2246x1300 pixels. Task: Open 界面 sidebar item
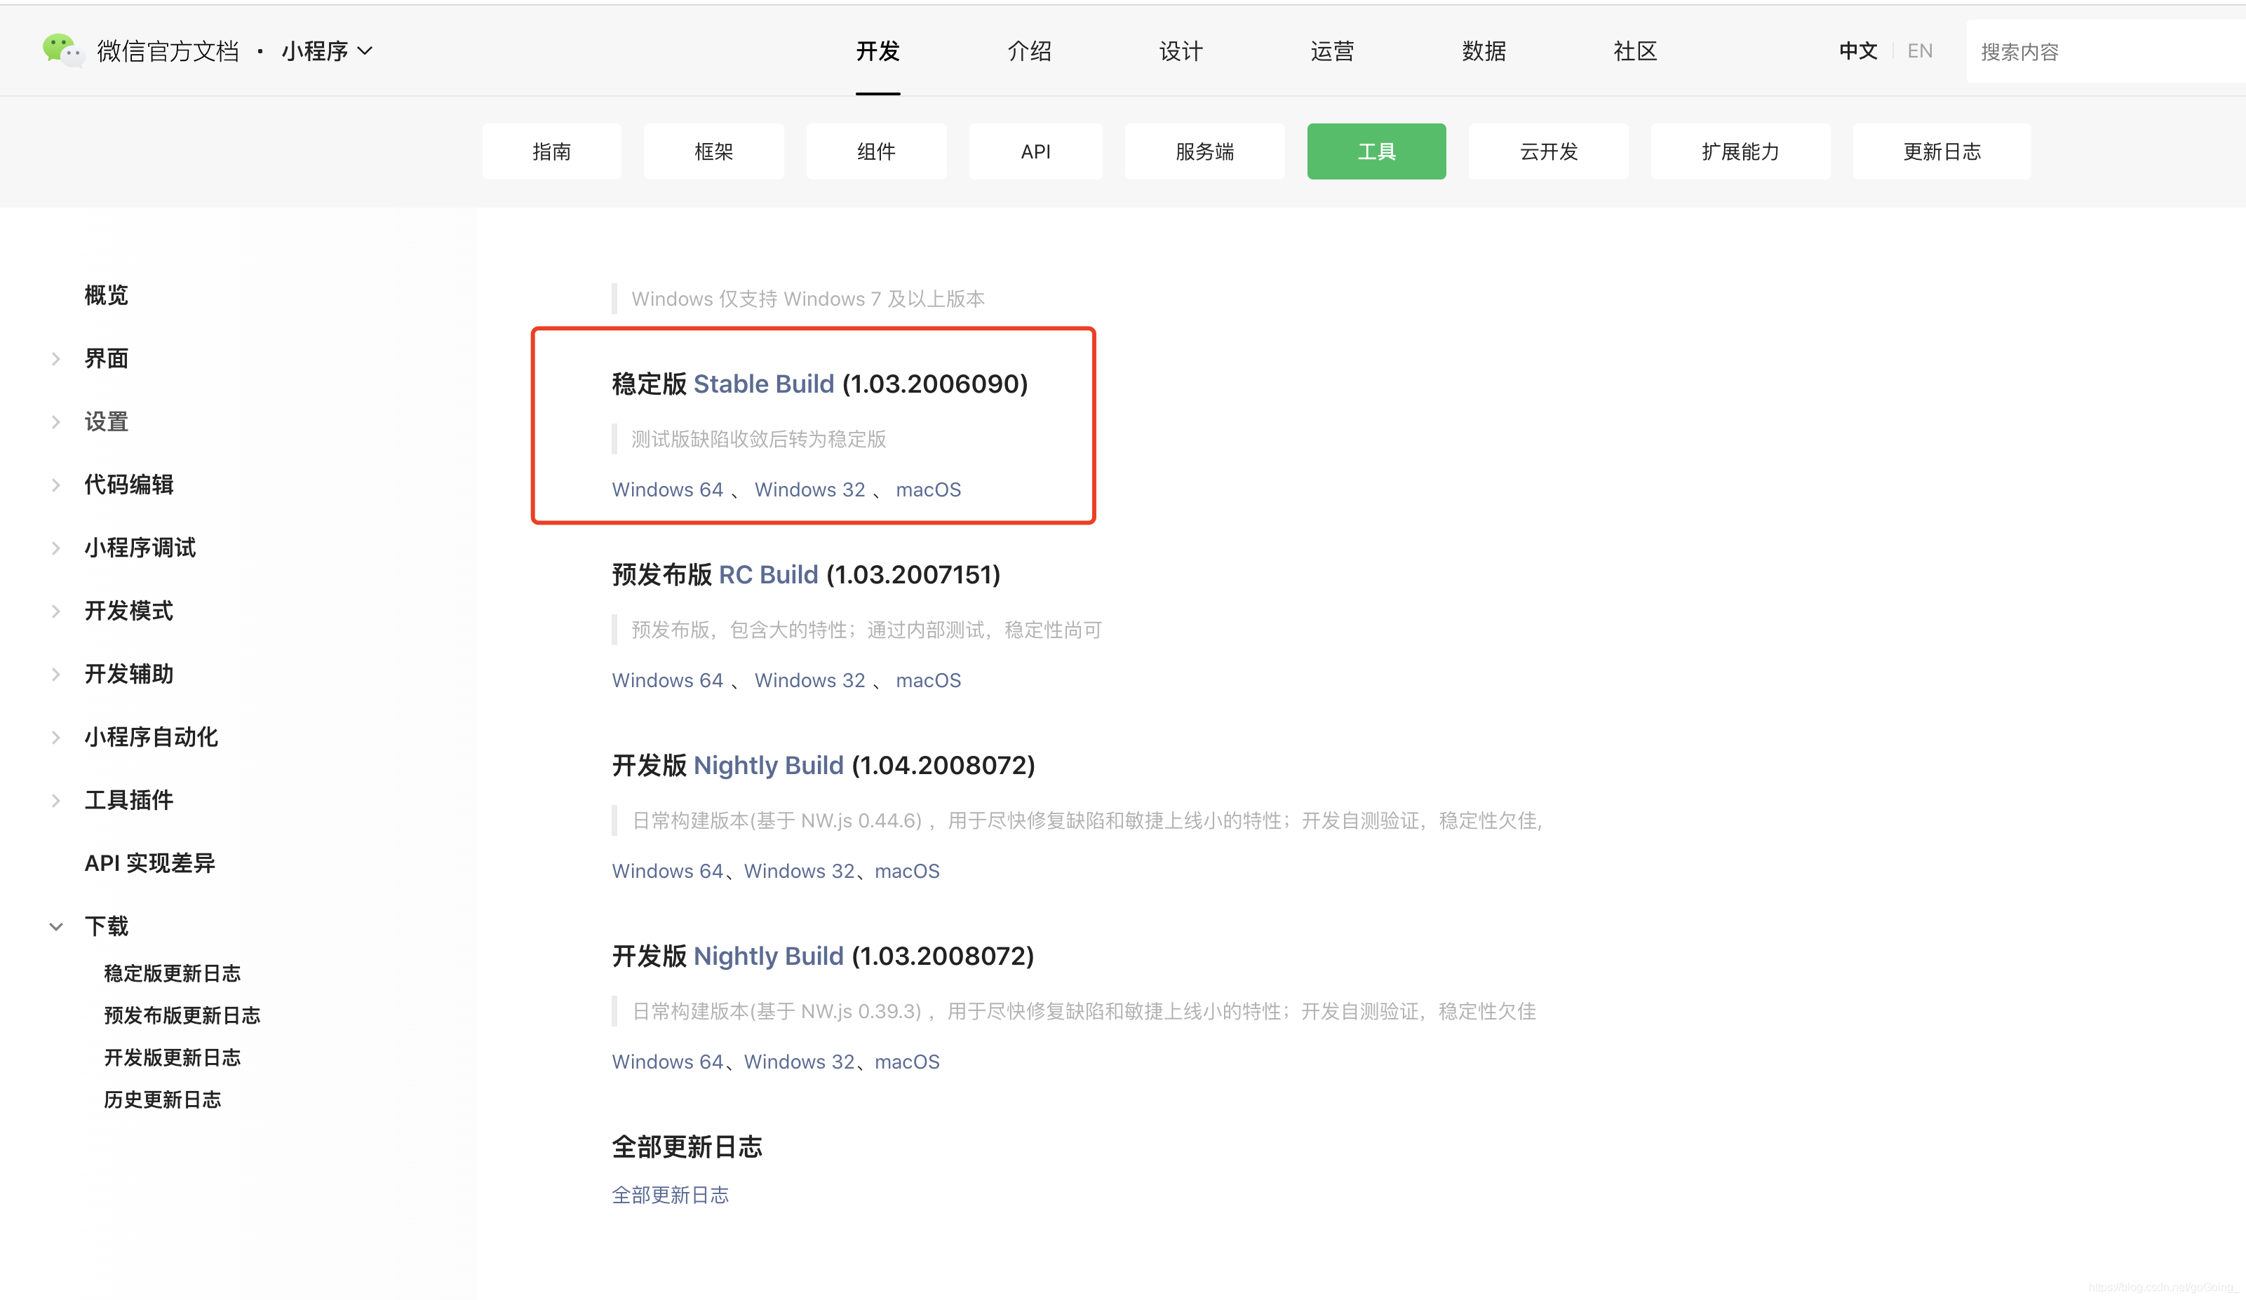click(106, 358)
